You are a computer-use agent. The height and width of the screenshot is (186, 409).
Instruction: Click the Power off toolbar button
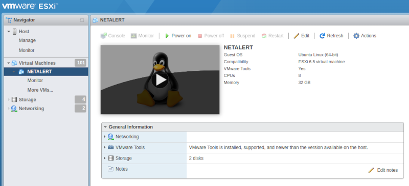211,36
